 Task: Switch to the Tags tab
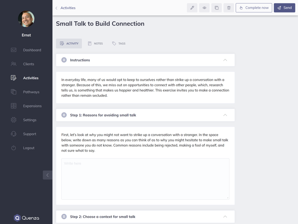(x=119, y=44)
